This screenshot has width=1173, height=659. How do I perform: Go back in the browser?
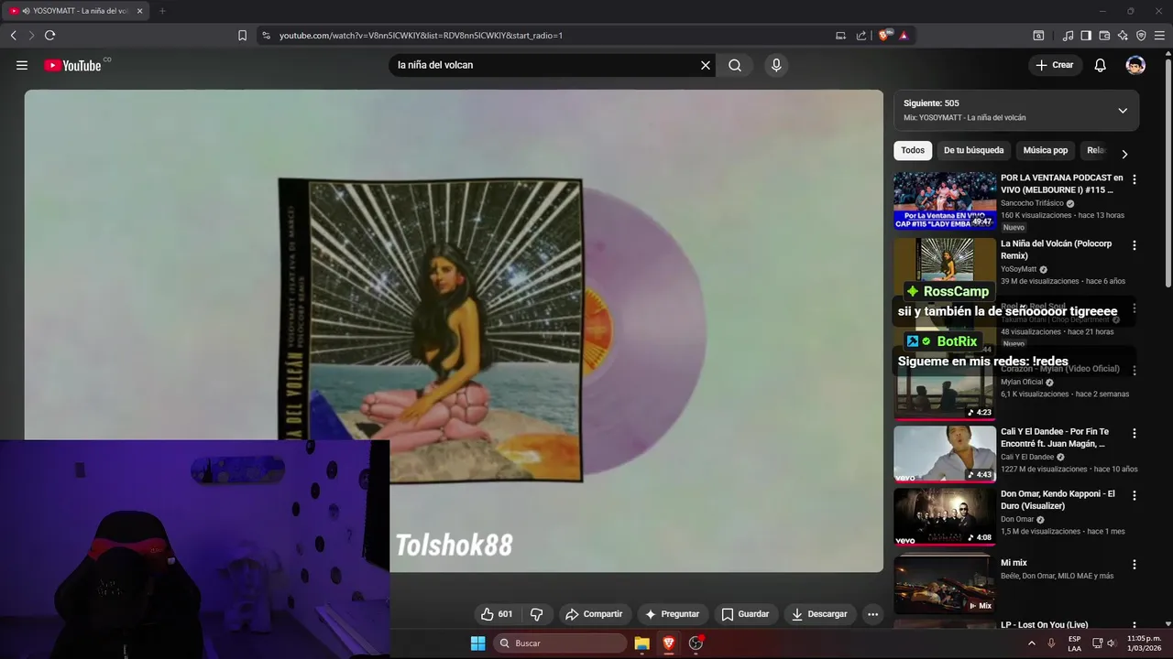point(14,36)
